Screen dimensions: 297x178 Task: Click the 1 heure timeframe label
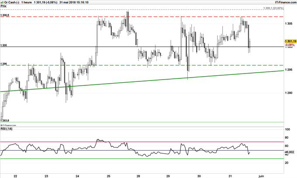coord(26,3)
